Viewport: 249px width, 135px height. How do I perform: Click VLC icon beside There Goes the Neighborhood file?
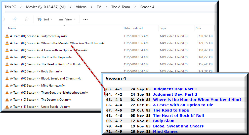[x=7, y=92]
